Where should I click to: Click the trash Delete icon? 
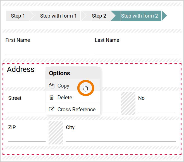pyautogui.click(x=51, y=98)
